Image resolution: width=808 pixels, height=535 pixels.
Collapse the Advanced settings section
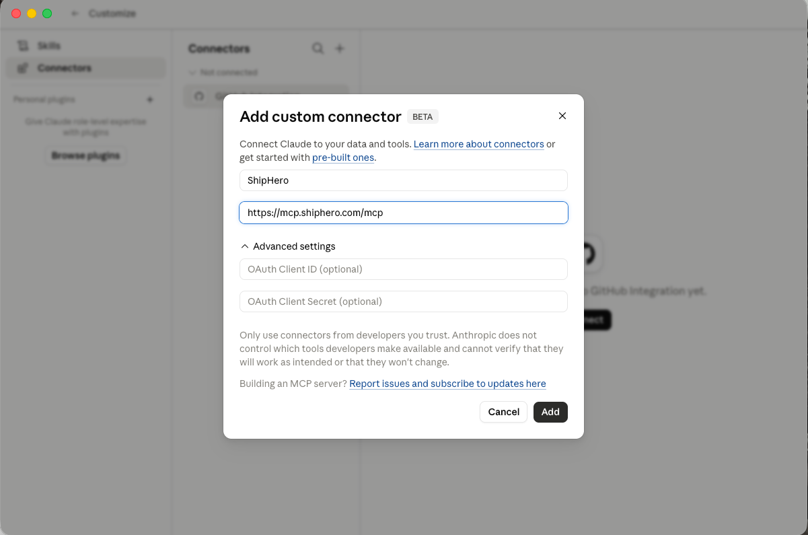[288, 246]
